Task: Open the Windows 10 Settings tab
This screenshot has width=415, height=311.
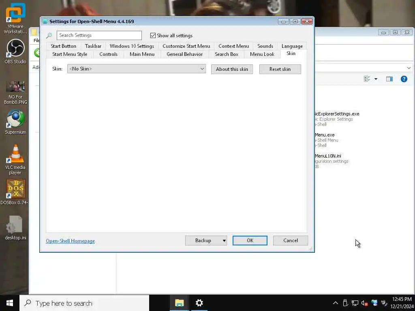Action: [132, 46]
